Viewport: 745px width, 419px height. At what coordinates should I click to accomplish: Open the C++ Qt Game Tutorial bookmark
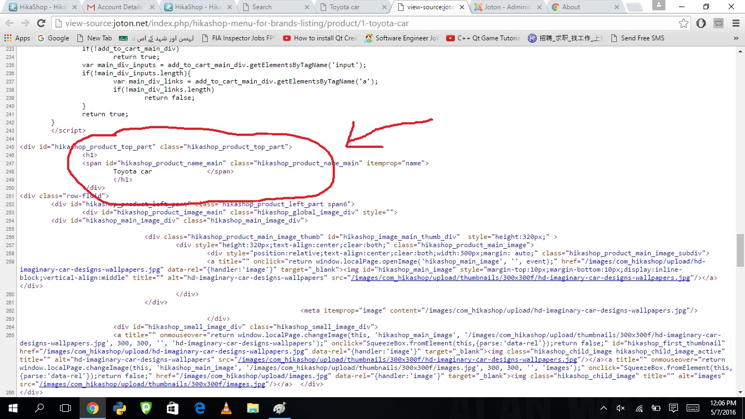click(x=483, y=38)
